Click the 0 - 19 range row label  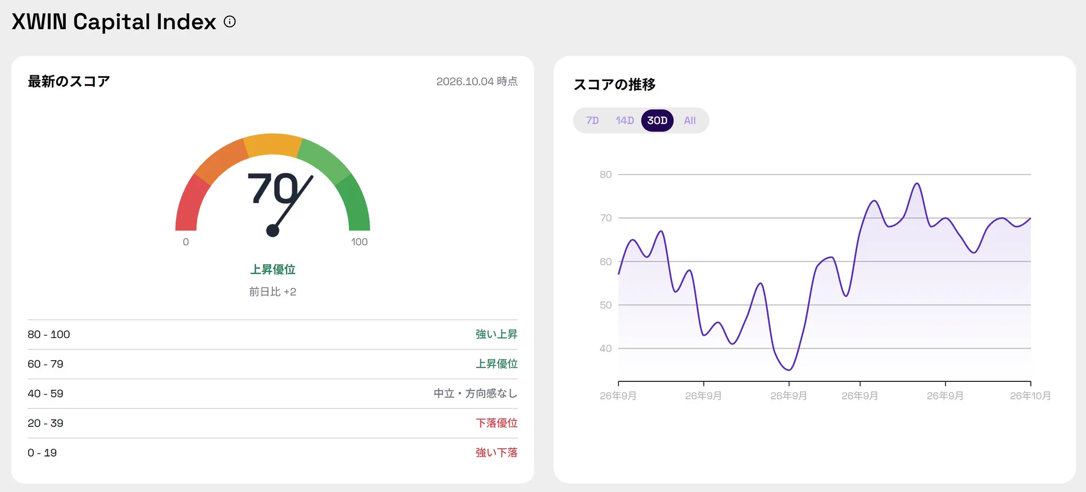pos(42,453)
